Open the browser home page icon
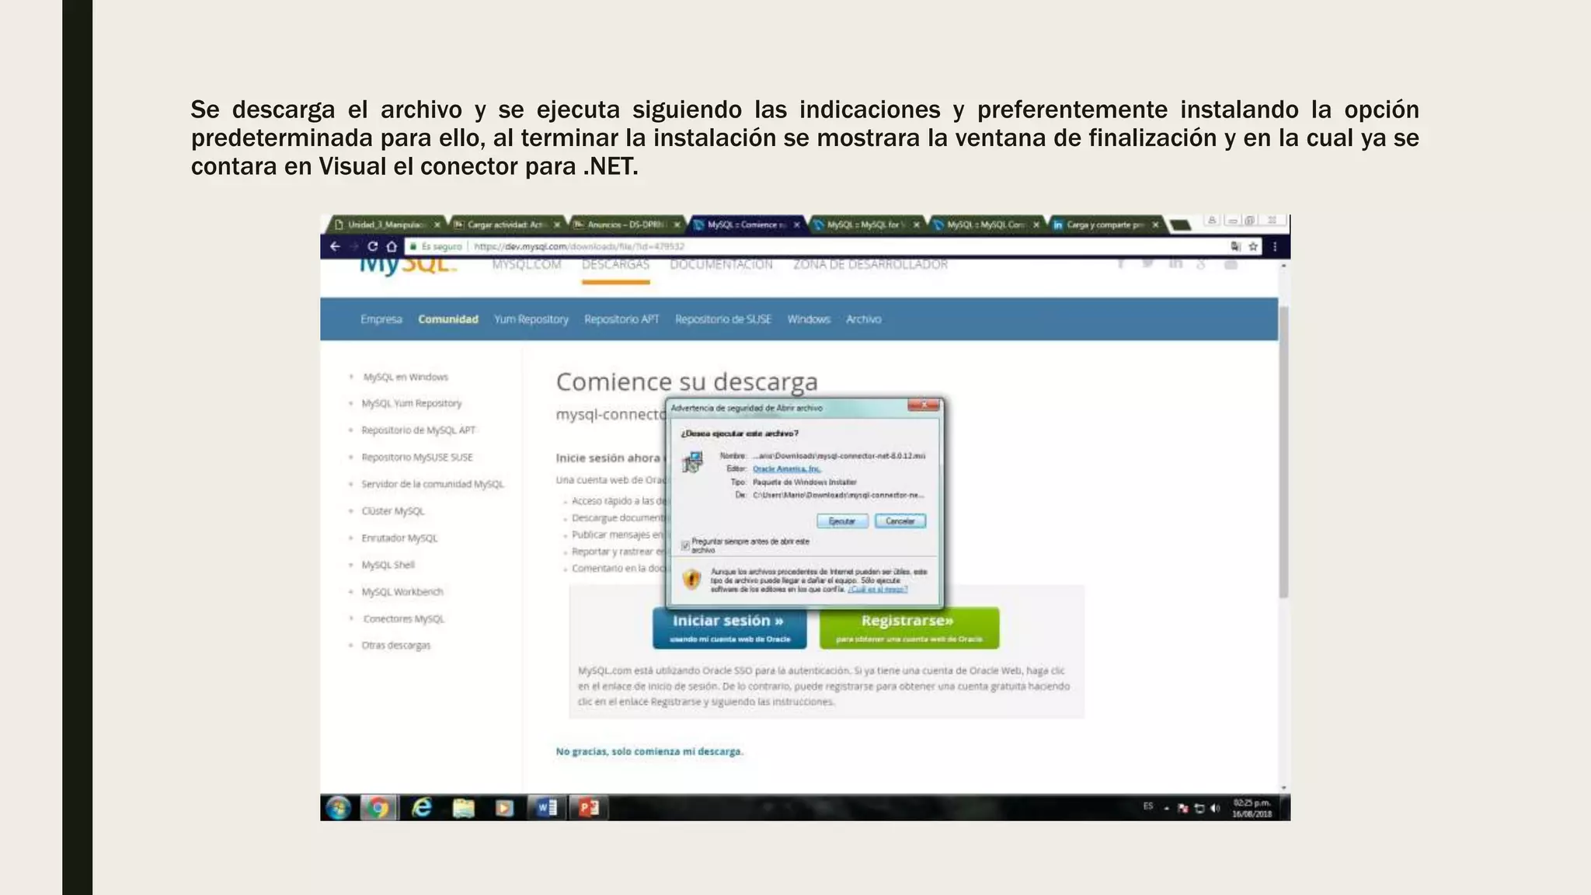The image size is (1591, 895). tap(392, 246)
